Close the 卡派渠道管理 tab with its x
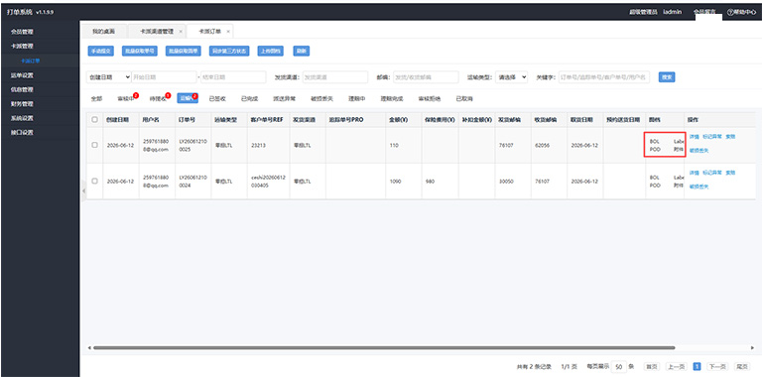Screen dimensions: 764x377 pos(181,31)
